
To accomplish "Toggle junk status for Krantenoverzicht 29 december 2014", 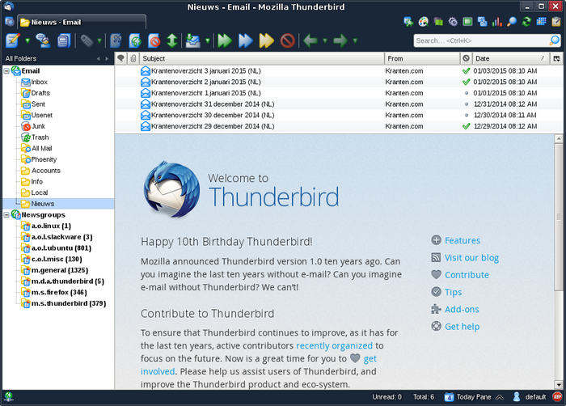I will coord(466,126).
